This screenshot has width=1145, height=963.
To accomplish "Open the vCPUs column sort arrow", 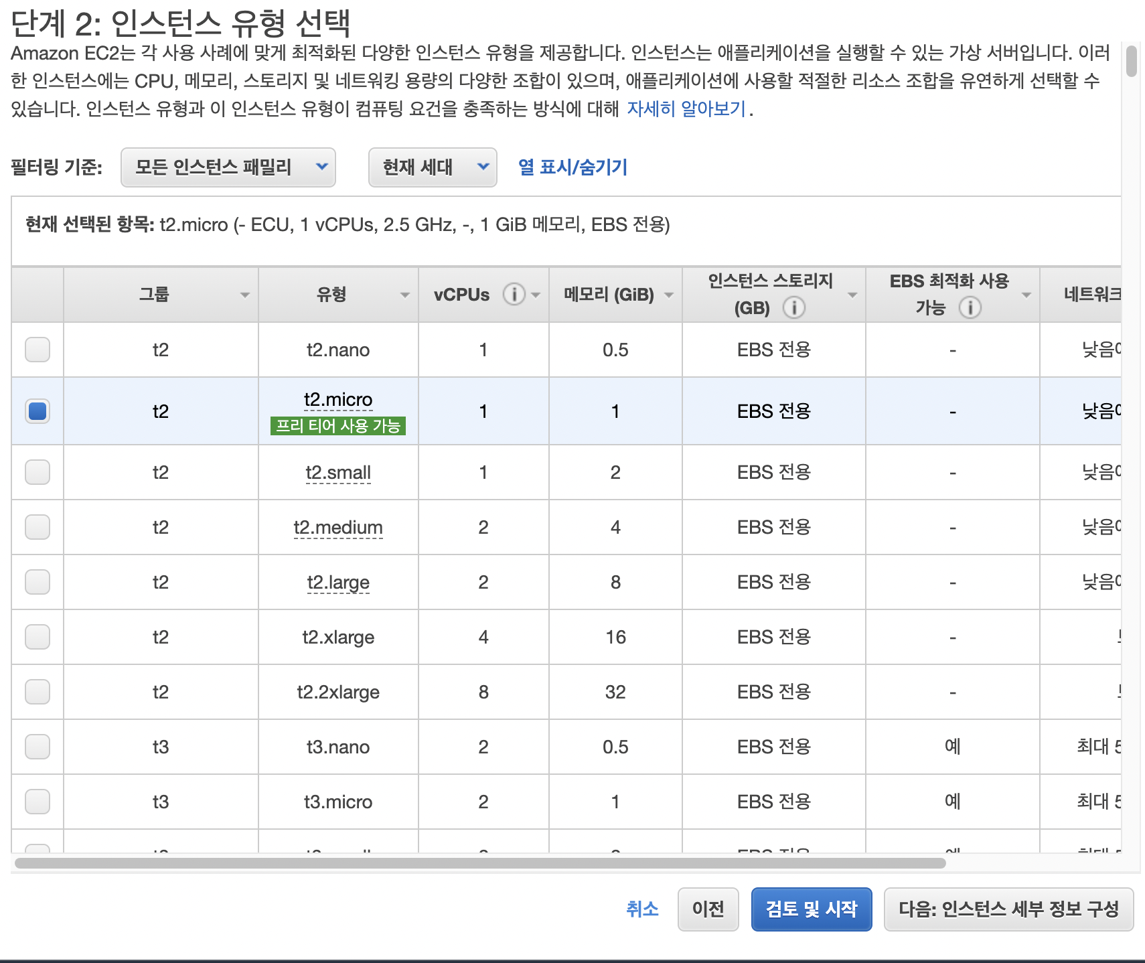I will (536, 295).
